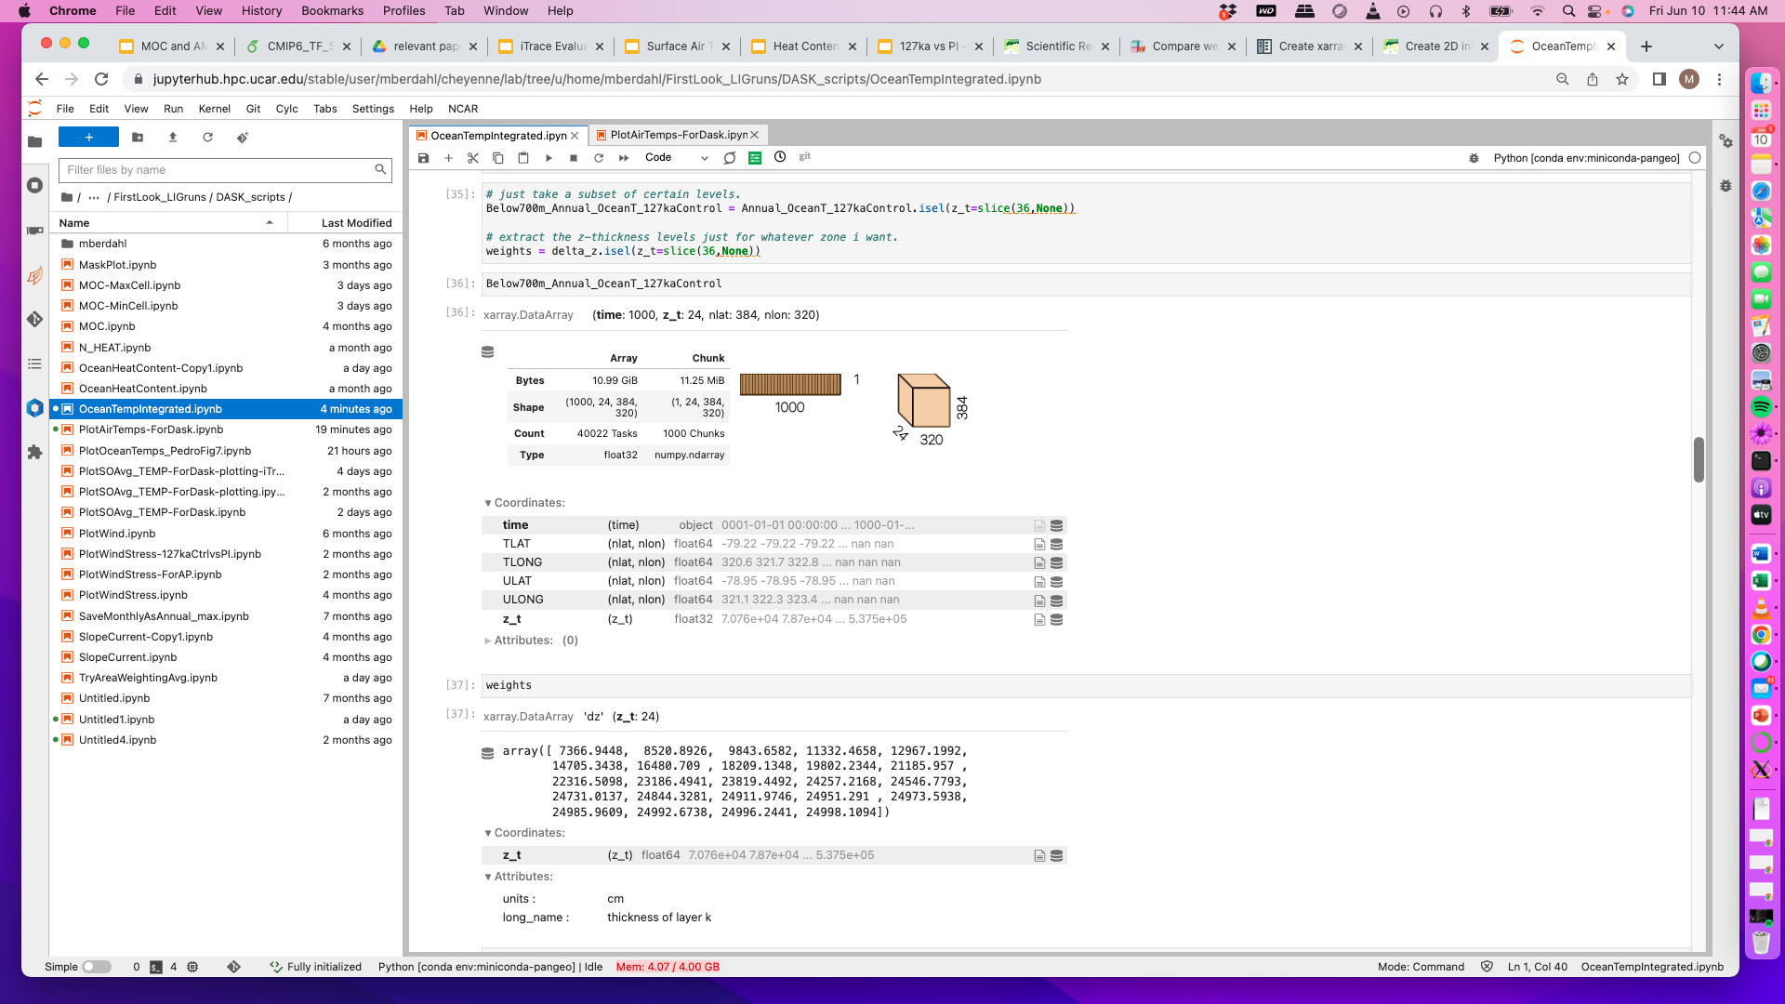Viewport: 1785px width, 1004px height.
Task: Open new launcher with blue plus button
Action: [x=88, y=138]
